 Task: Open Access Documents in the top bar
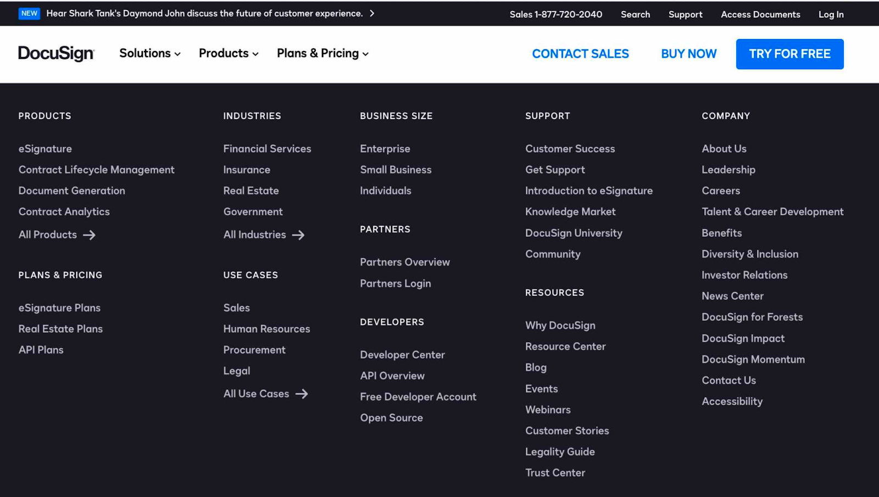[x=760, y=14]
